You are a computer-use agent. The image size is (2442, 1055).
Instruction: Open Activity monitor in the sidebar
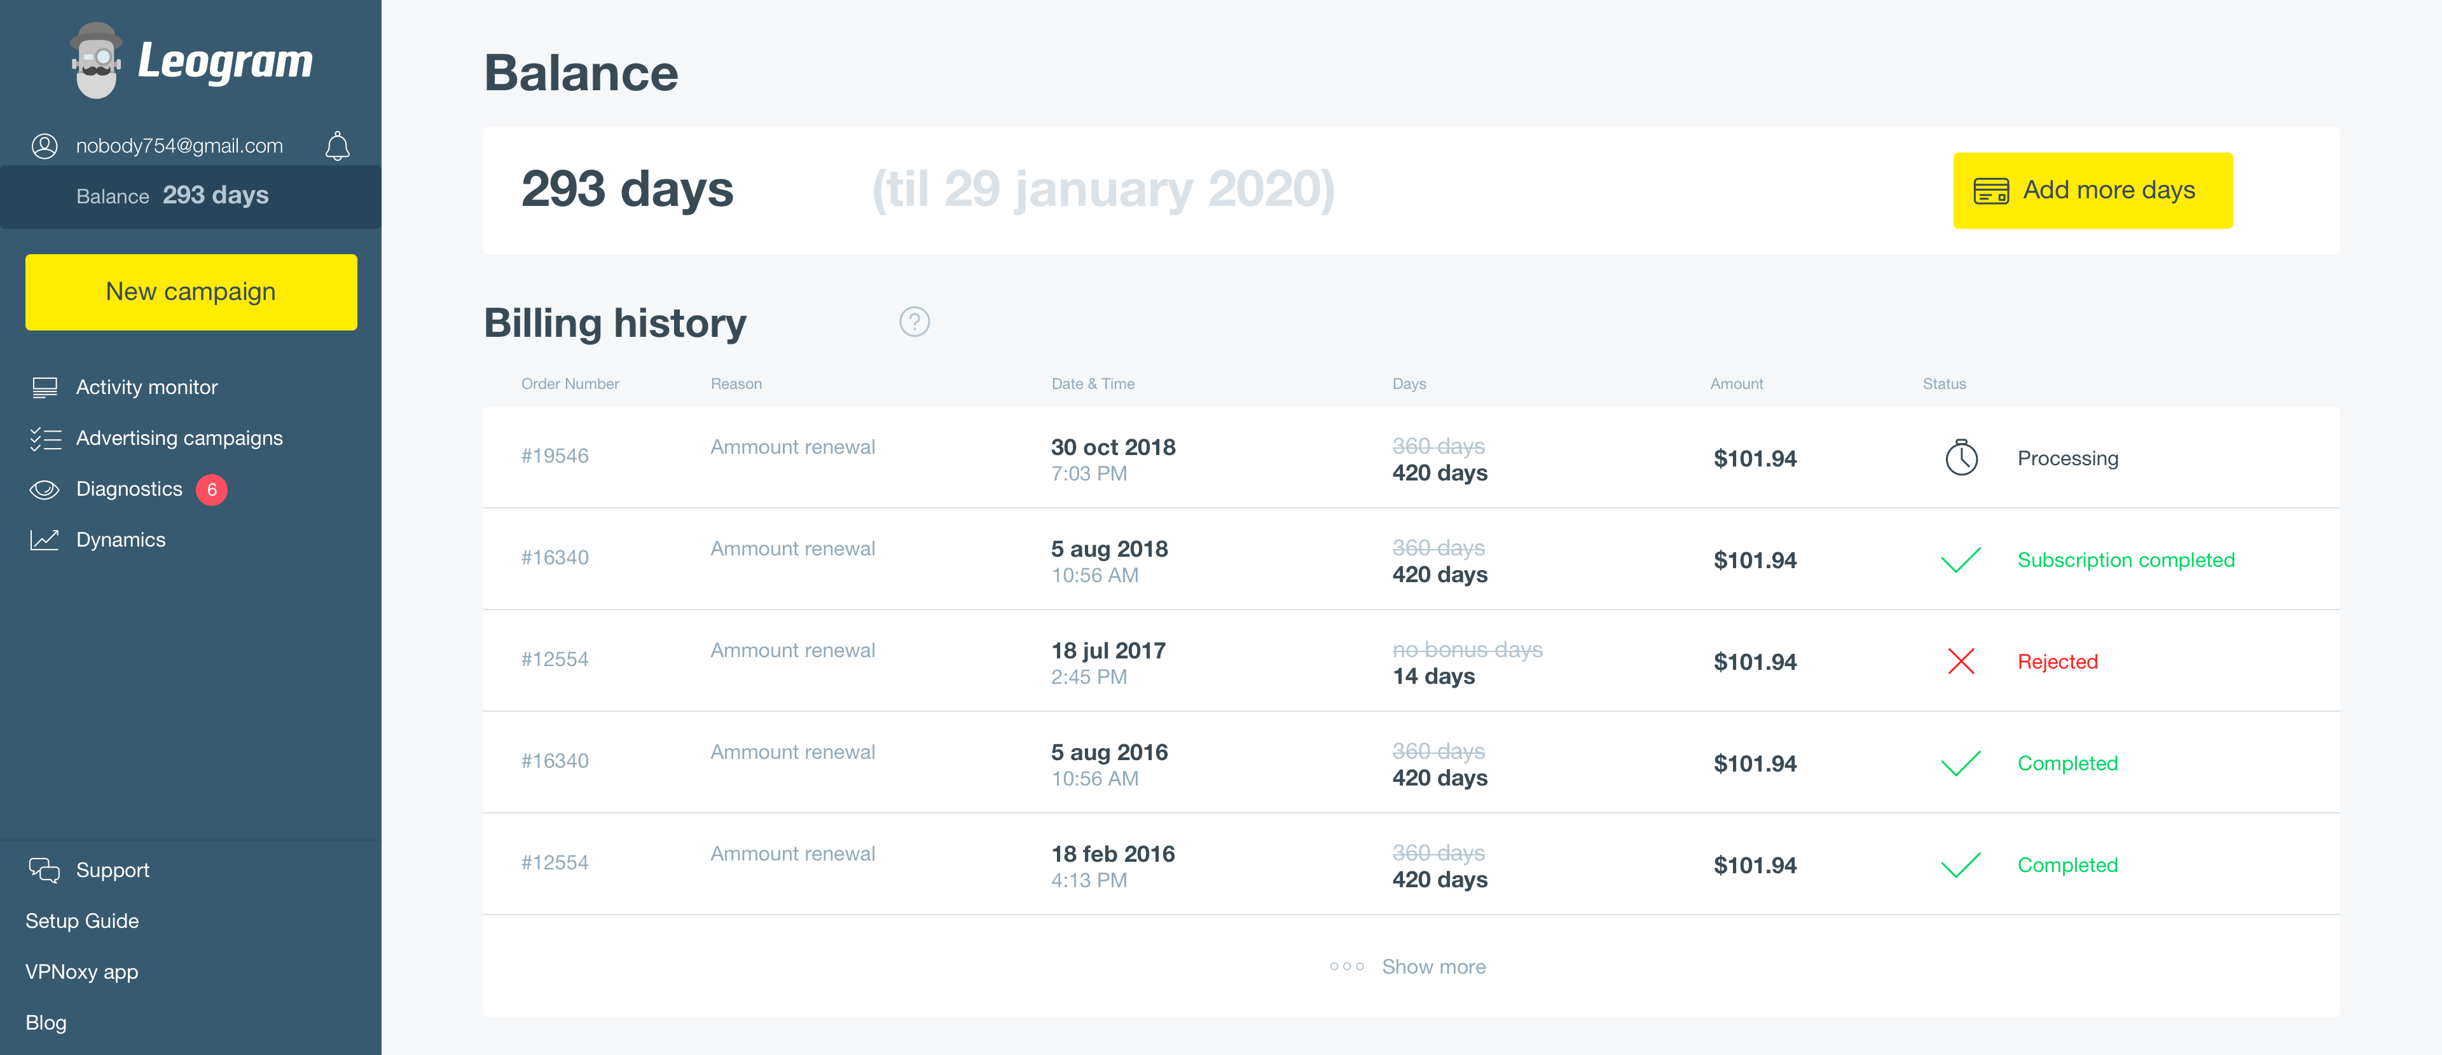pos(146,387)
